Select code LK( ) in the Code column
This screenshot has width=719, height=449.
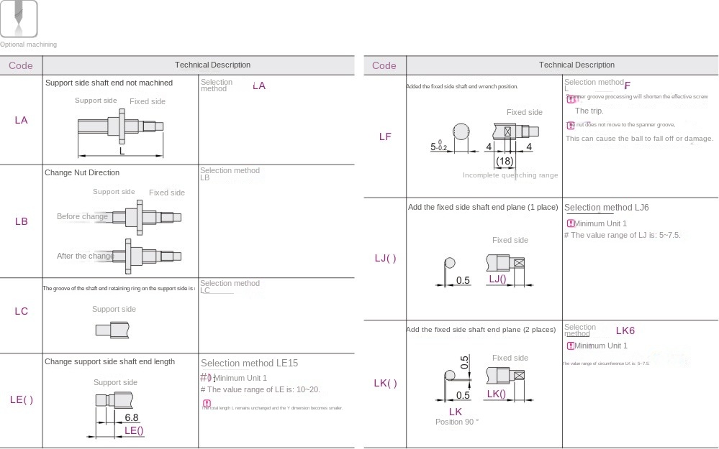385,383
